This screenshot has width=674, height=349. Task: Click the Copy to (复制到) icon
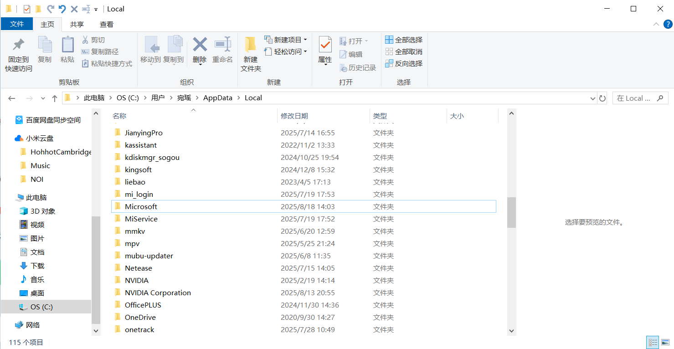(x=175, y=45)
